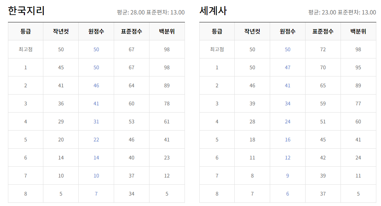
Task: Open blue 원점수 6 in 세계사 grade 8 row
Action: [x=288, y=194]
